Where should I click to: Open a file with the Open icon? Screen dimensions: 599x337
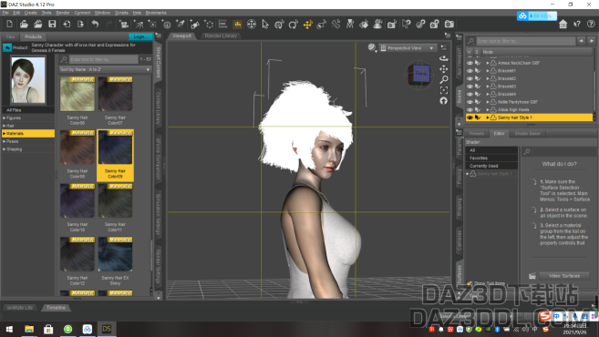point(24,24)
